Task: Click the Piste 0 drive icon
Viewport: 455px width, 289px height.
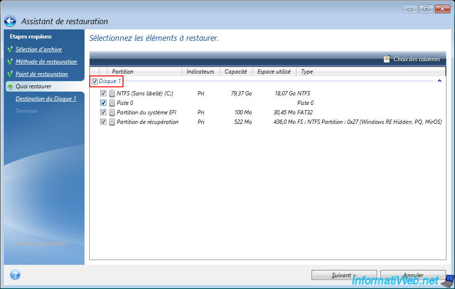Action: (112, 103)
